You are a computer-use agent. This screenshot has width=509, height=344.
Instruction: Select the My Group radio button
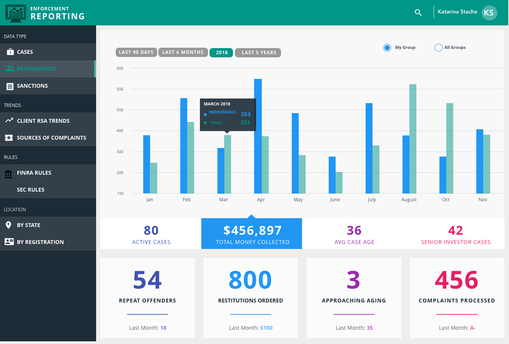click(x=387, y=48)
